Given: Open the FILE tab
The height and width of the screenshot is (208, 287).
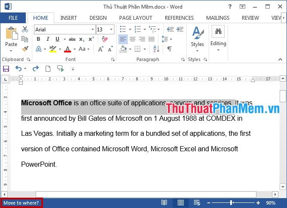Looking at the screenshot, I should [x=13, y=18].
